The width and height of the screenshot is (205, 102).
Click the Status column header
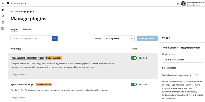134,49
